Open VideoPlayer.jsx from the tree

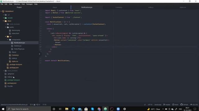tap(19, 49)
